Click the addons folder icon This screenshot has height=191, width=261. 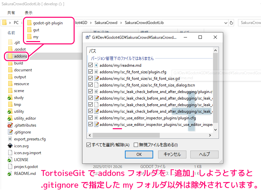tap(10, 56)
